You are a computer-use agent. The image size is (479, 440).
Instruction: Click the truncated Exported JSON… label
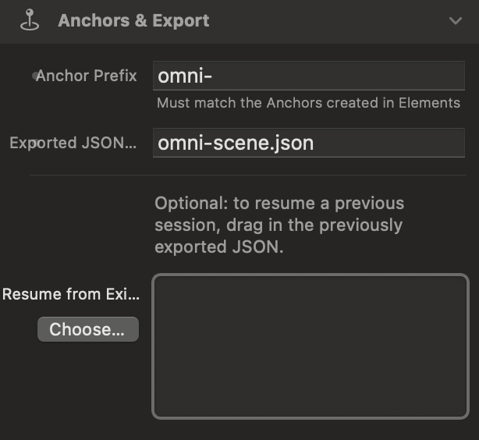pos(73,143)
